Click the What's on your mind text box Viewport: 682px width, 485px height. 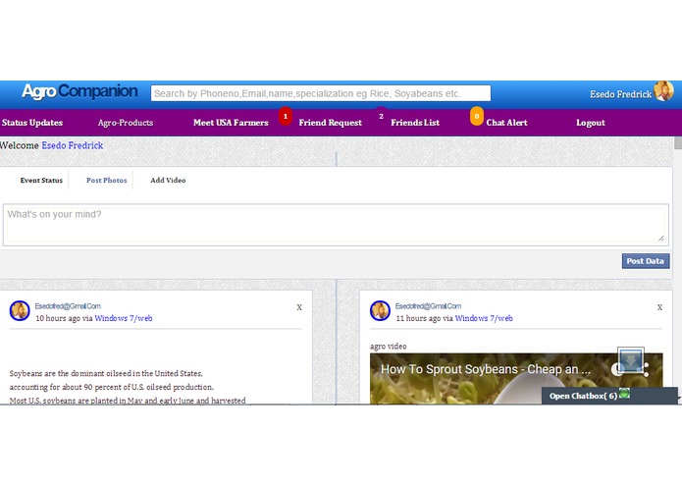point(336,225)
